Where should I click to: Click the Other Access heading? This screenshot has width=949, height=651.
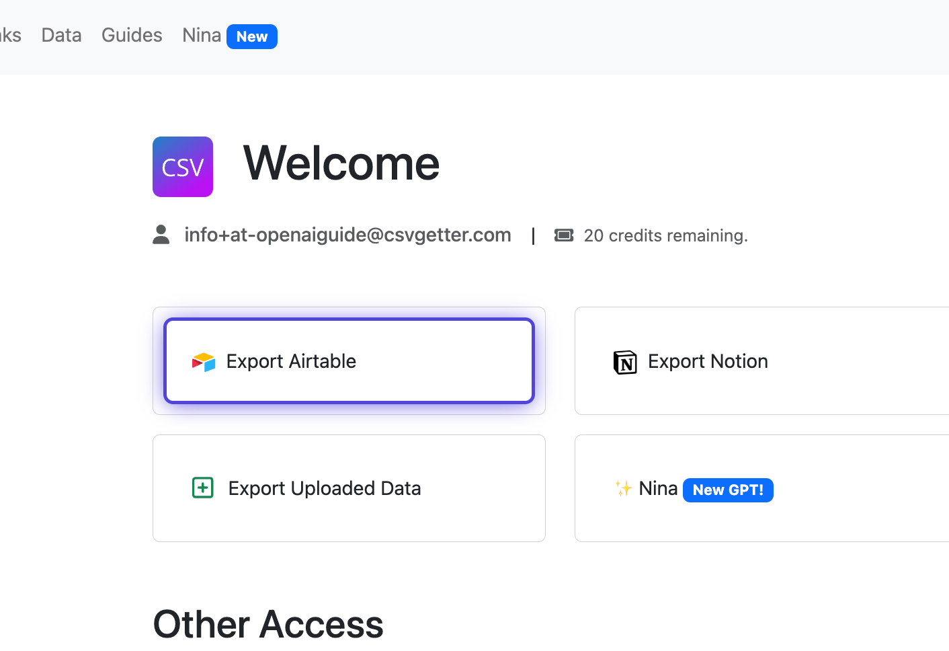[x=268, y=624]
